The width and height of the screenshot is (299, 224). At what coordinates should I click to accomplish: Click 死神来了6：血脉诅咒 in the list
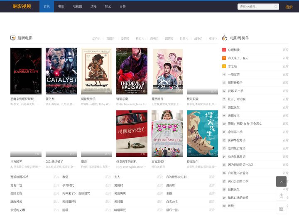pyautogui.click(x=76, y=193)
